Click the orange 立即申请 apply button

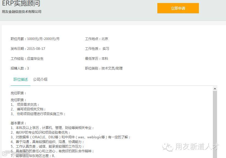point(178,8)
